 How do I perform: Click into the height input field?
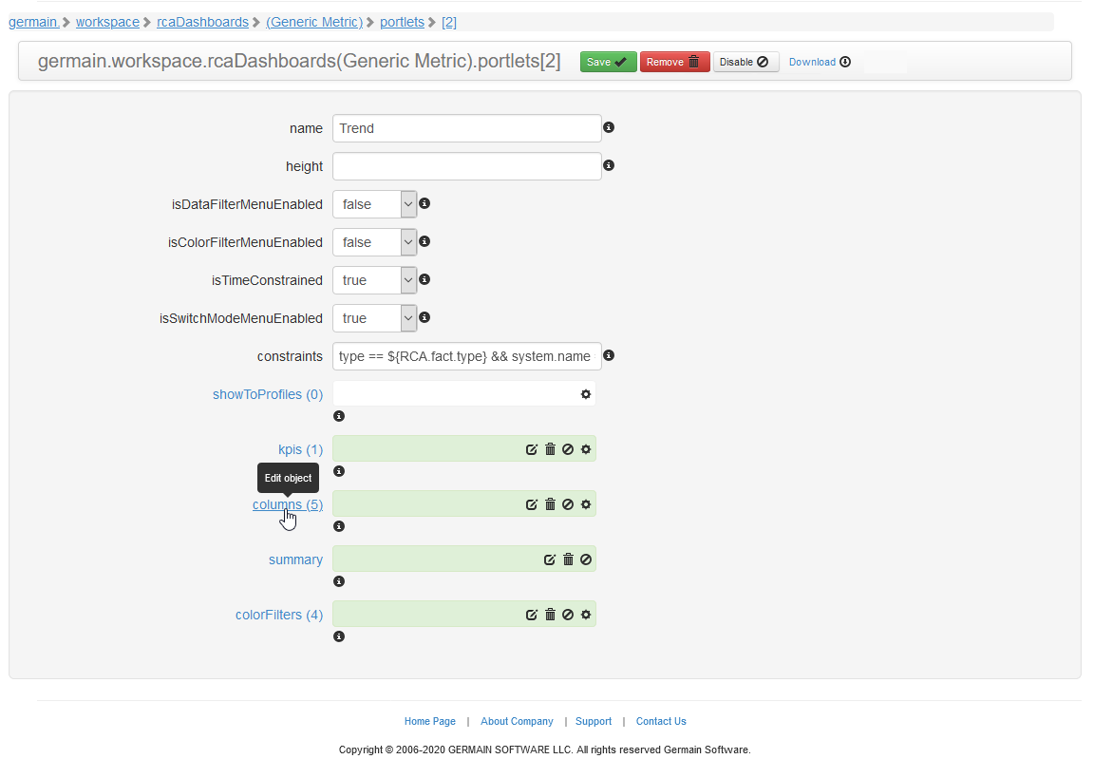(x=466, y=166)
